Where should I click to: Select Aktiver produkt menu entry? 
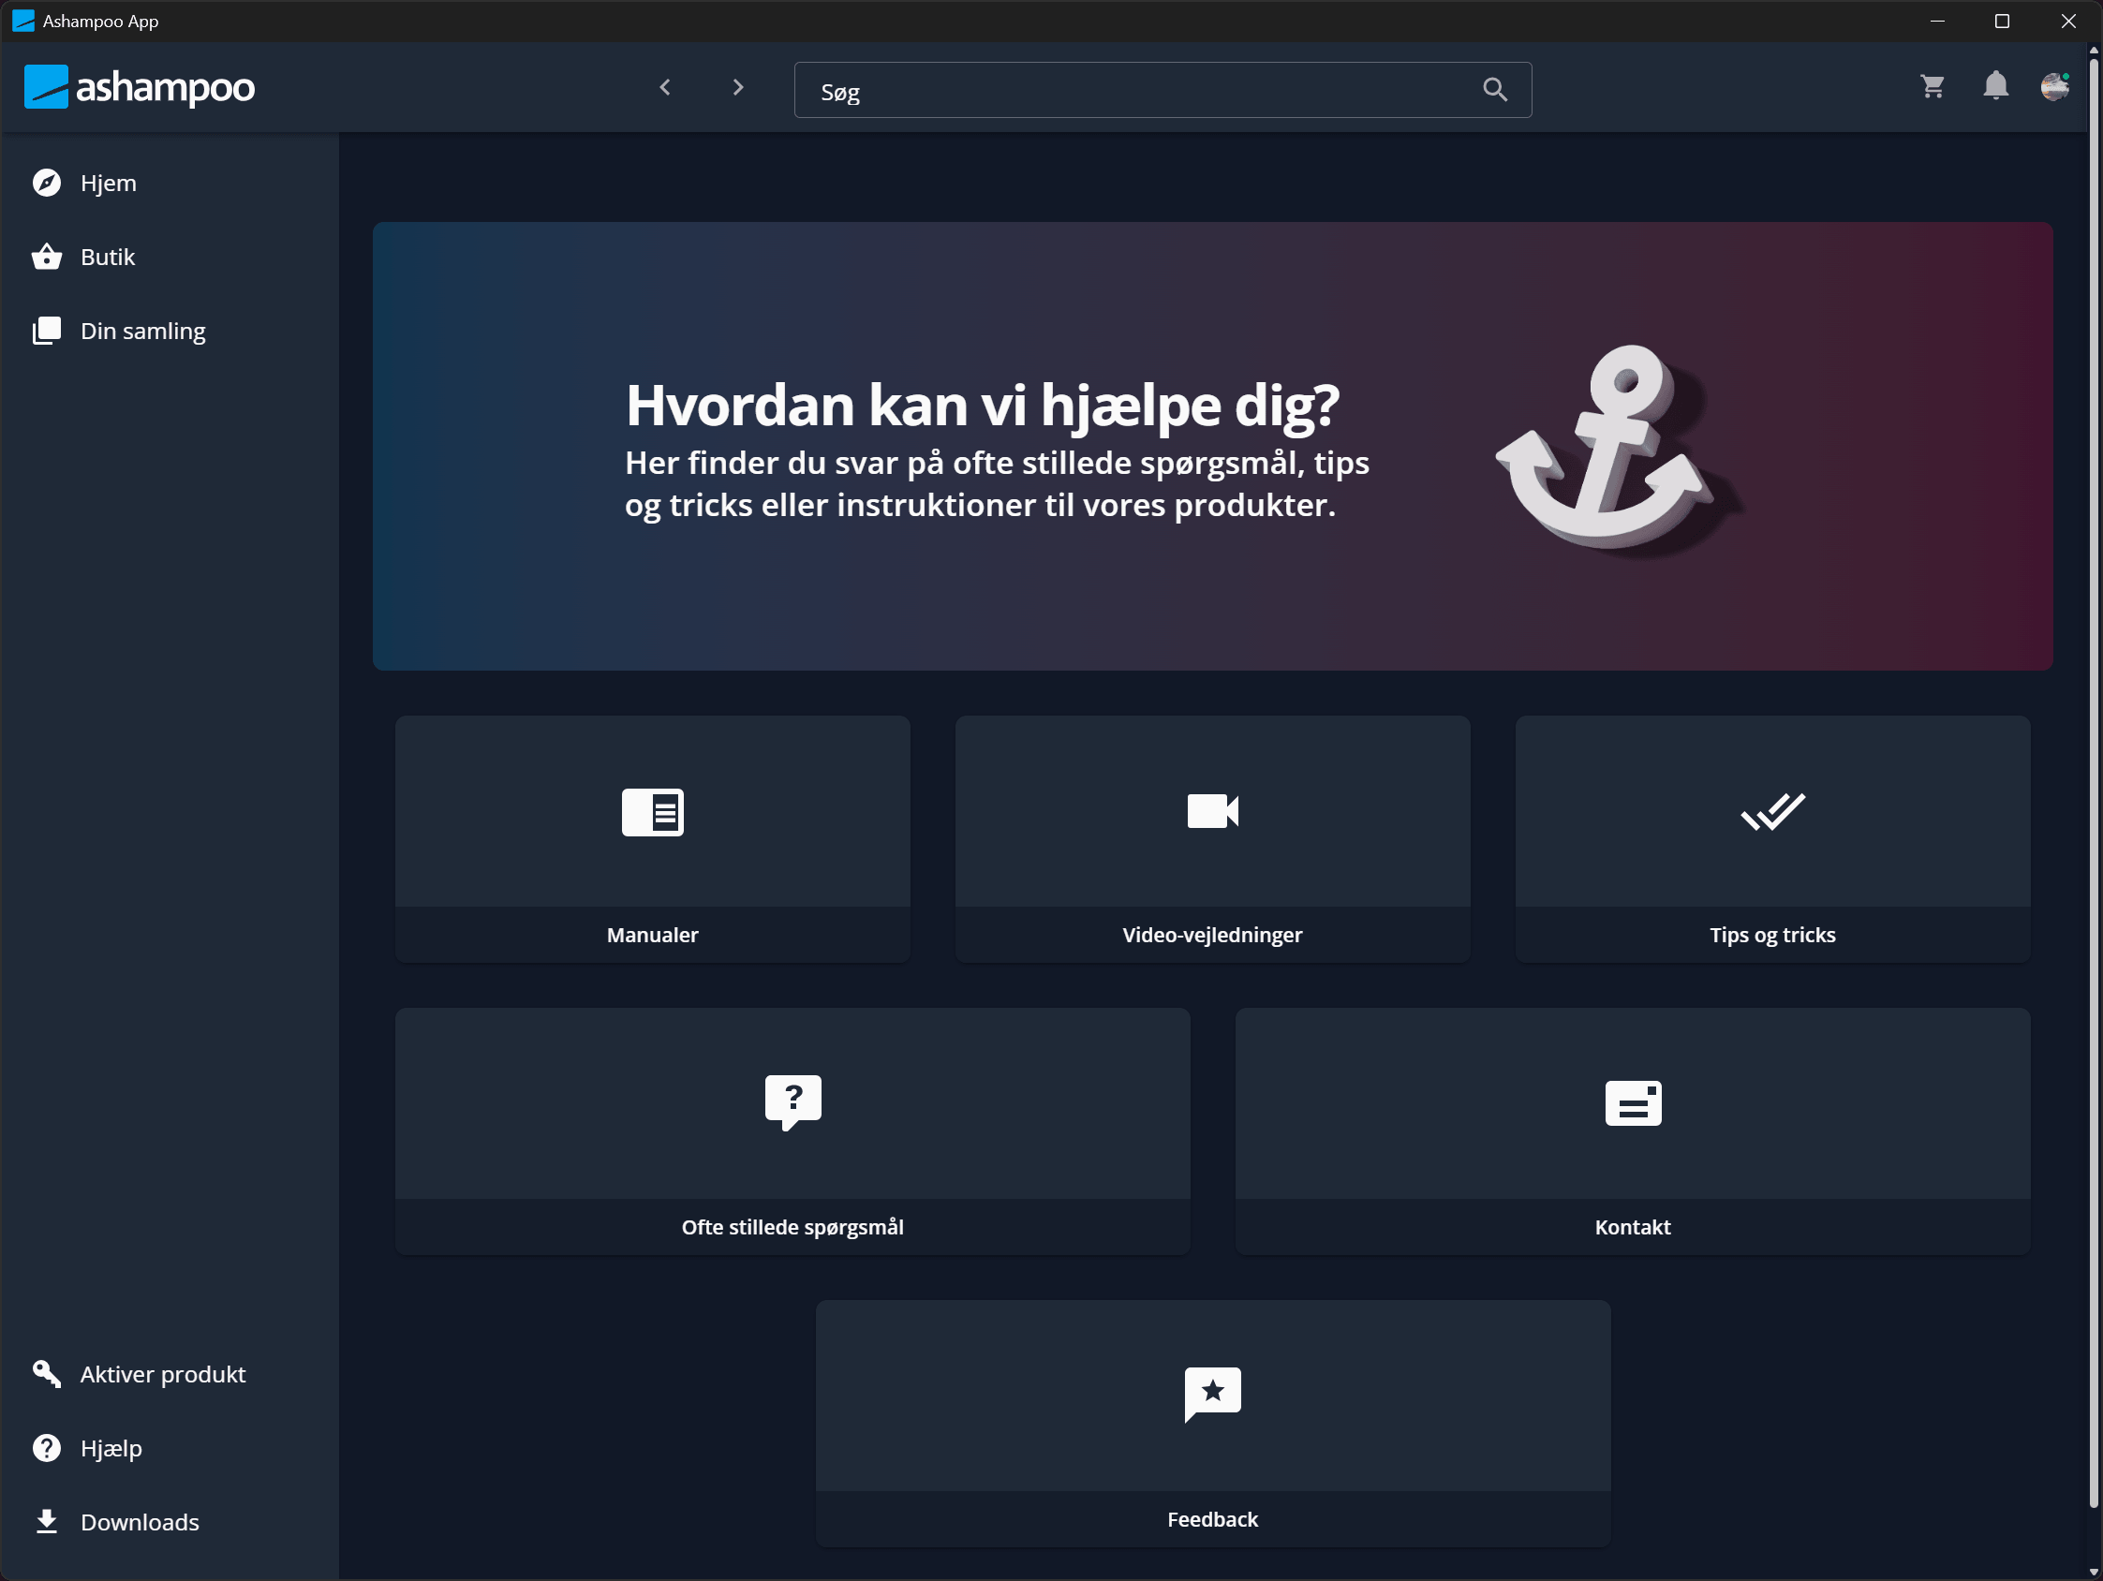click(x=170, y=1374)
